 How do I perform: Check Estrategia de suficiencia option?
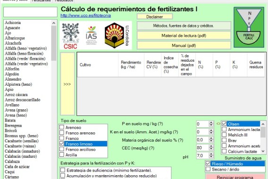coord(63,170)
